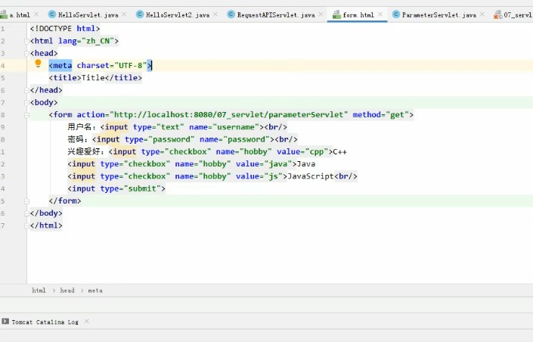
Task: Click the yellow lightbulb intention icon
Action: pyautogui.click(x=38, y=64)
